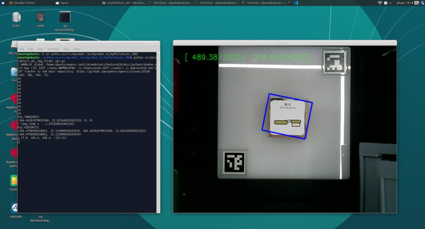Open the terminal Tabs menu
This screenshot has height=229, width=425.
click(x=66, y=49)
